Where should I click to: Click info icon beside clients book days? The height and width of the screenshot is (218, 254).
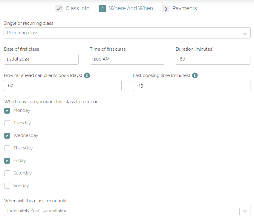[x=87, y=75]
